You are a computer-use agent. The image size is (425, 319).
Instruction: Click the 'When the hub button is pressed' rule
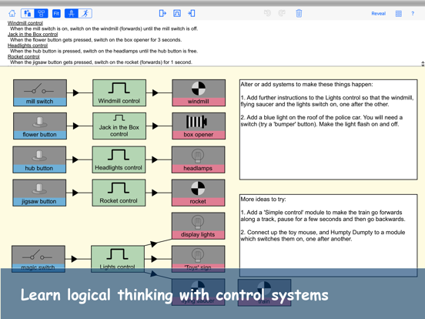pos(104,51)
